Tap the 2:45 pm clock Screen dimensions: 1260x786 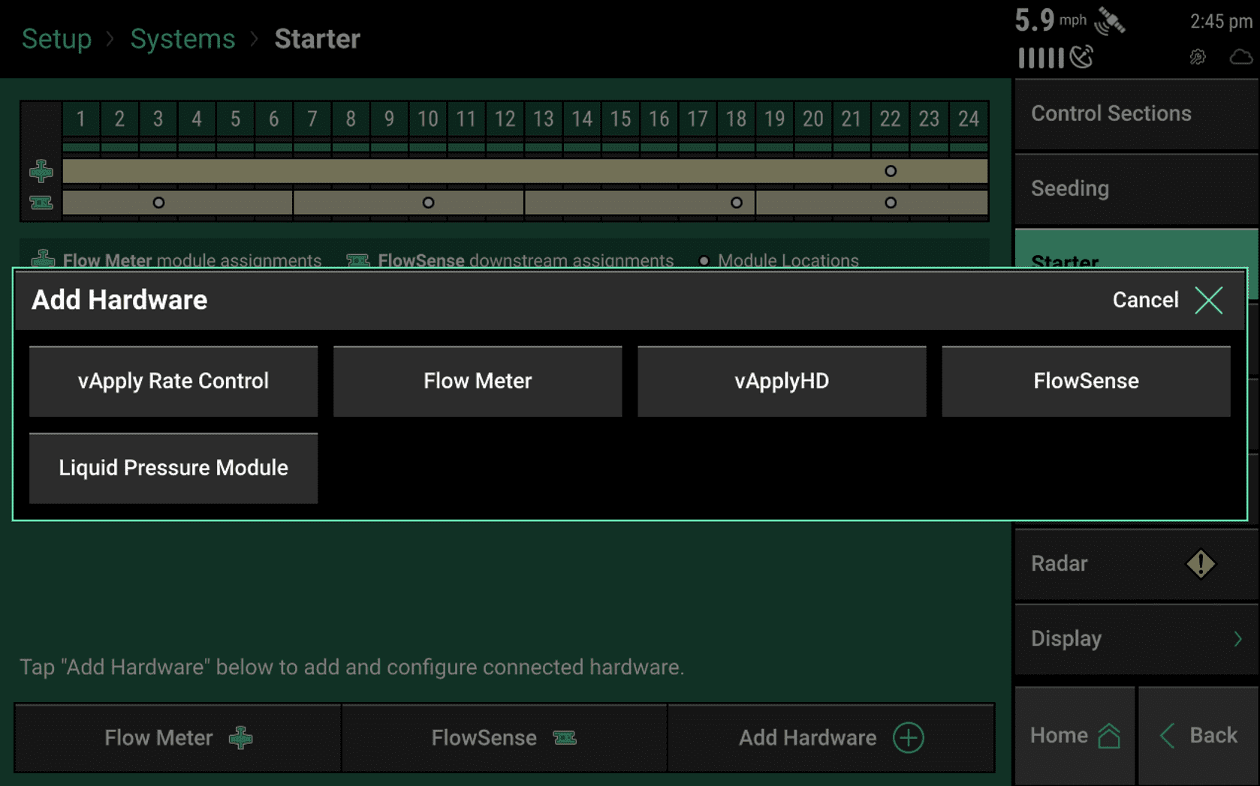pyautogui.click(x=1221, y=22)
